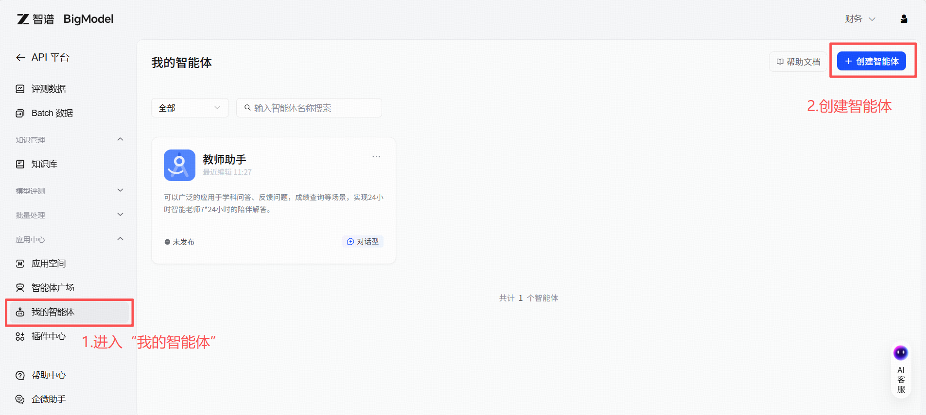The height and width of the screenshot is (415, 926).
Task: Click the 教师助手 agent avatar thumbnail
Action: (179, 165)
